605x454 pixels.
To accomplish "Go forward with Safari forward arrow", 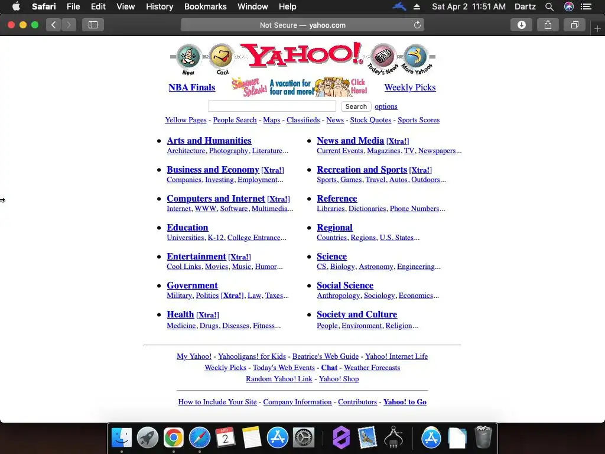I will [x=69, y=25].
